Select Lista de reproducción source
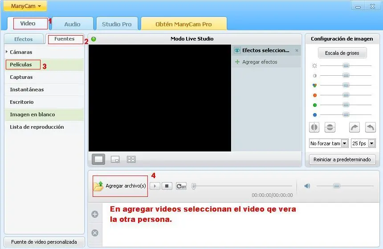The height and width of the screenshot is (249, 383). (x=44, y=127)
